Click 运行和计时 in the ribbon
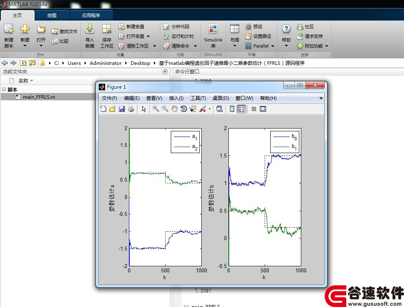This screenshot has height=307, width=404. 178,36
